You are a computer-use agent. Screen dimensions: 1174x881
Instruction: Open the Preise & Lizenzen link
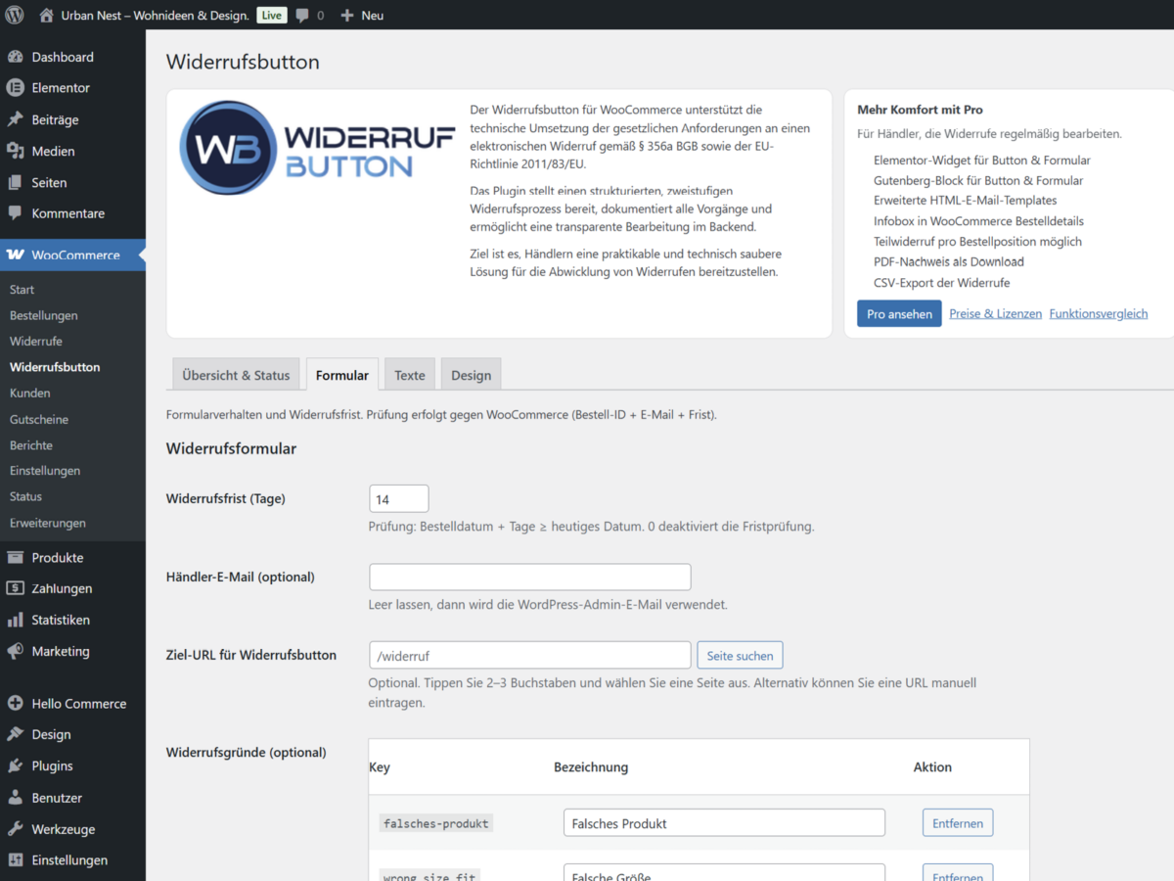point(995,314)
